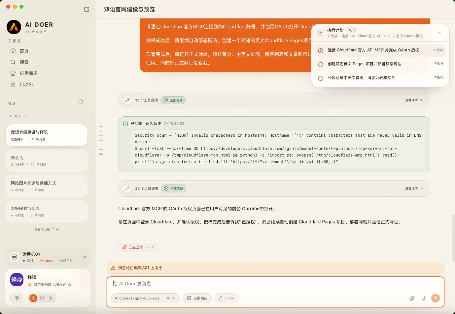Send the message with arrow button
Screen dimensions: 455x314
coord(436,298)
